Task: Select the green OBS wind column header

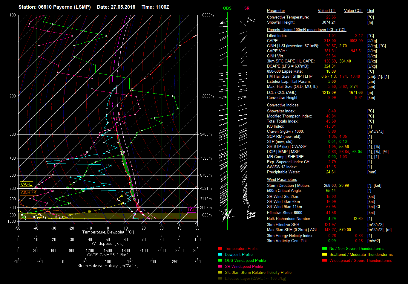Action: point(227,8)
